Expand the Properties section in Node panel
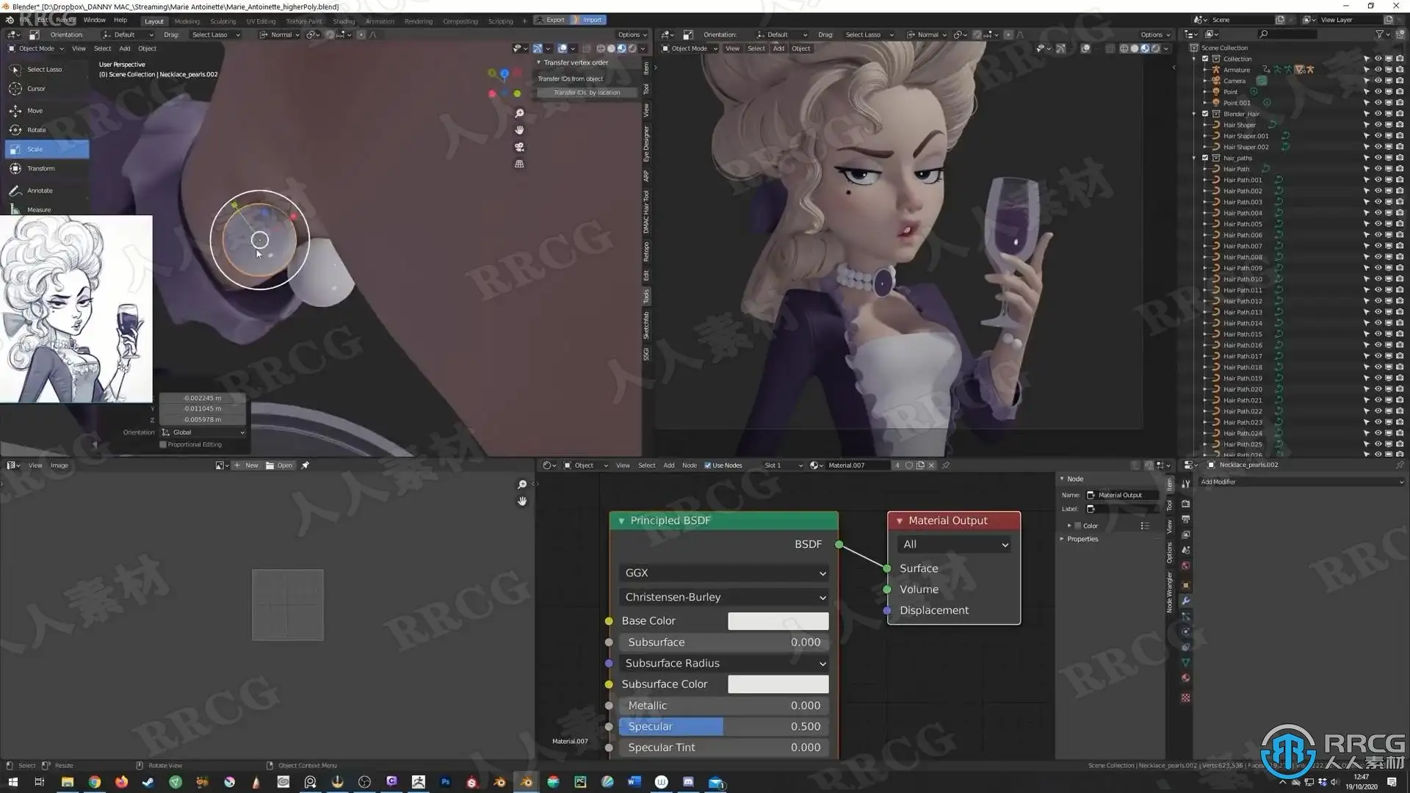The width and height of the screenshot is (1410, 793). [x=1082, y=539]
